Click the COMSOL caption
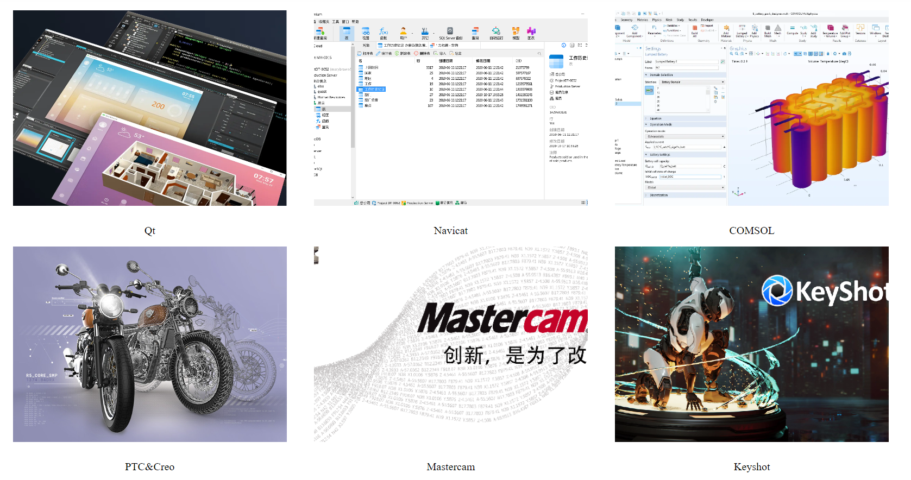Viewport: 911px width, 480px height. click(x=752, y=231)
